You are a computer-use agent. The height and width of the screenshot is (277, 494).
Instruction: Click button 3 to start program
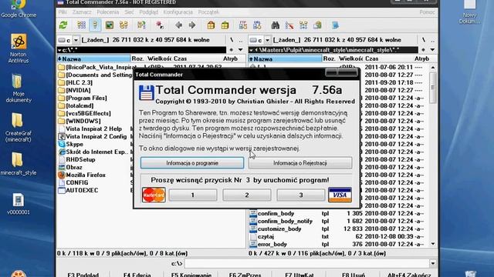(x=301, y=195)
